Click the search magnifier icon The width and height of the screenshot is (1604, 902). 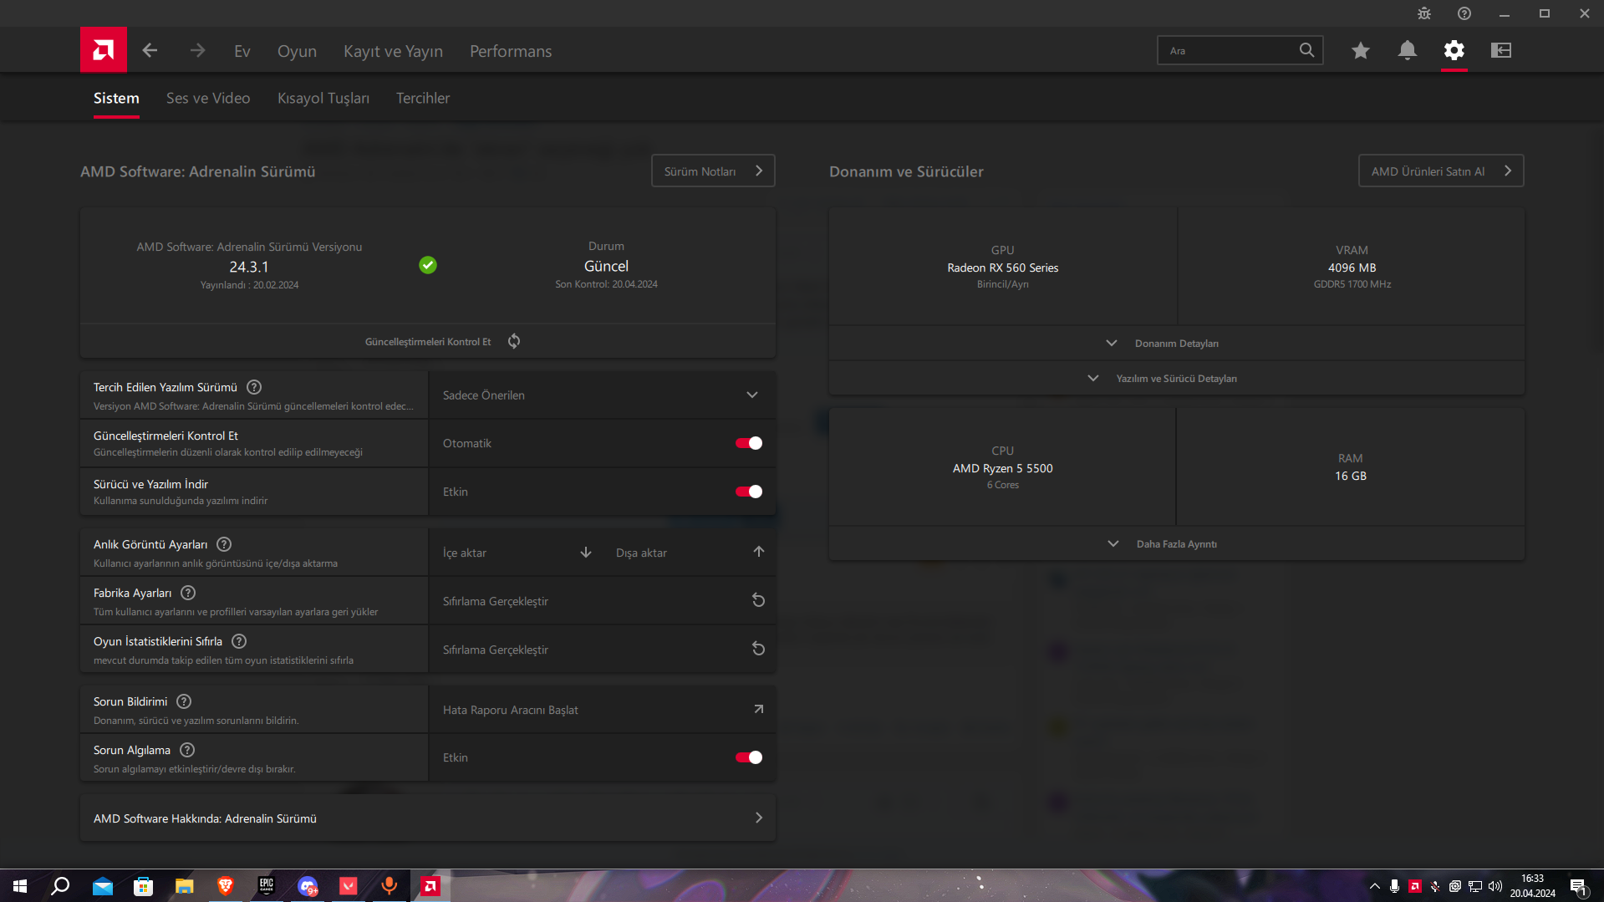pyautogui.click(x=1306, y=50)
